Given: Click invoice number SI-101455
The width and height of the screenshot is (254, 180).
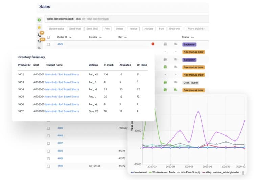Looking at the screenshot, I should (x=95, y=166).
